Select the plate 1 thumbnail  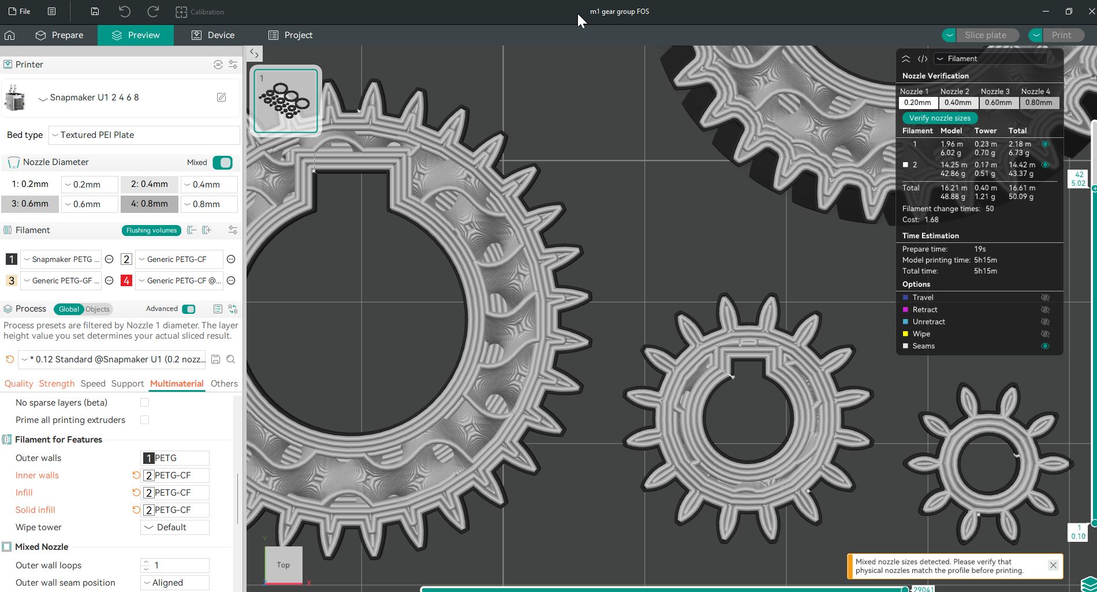pyautogui.click(x=286, y=101)
